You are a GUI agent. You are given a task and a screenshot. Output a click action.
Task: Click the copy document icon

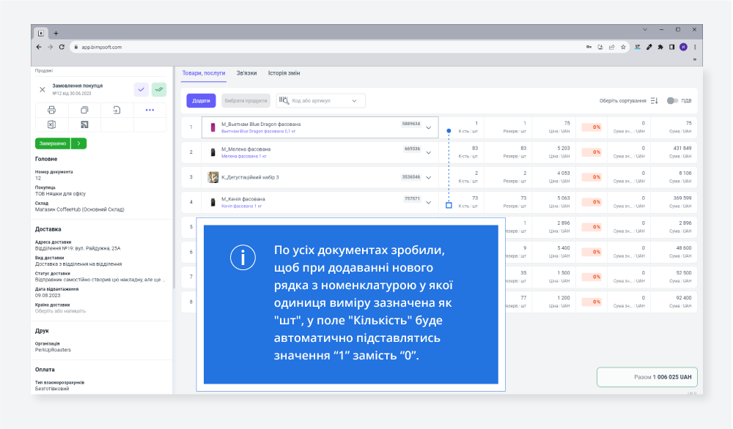(x=84, y=110)
